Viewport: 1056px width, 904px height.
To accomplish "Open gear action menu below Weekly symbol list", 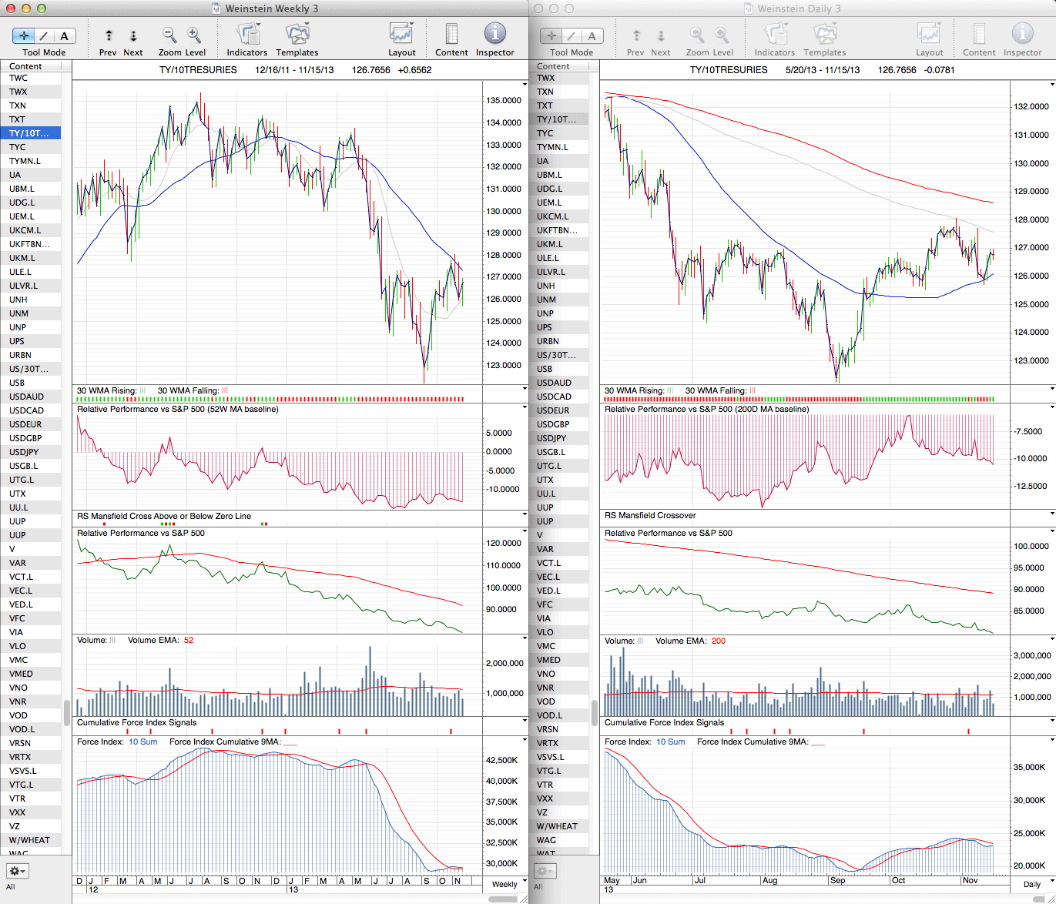I will 17,871.
